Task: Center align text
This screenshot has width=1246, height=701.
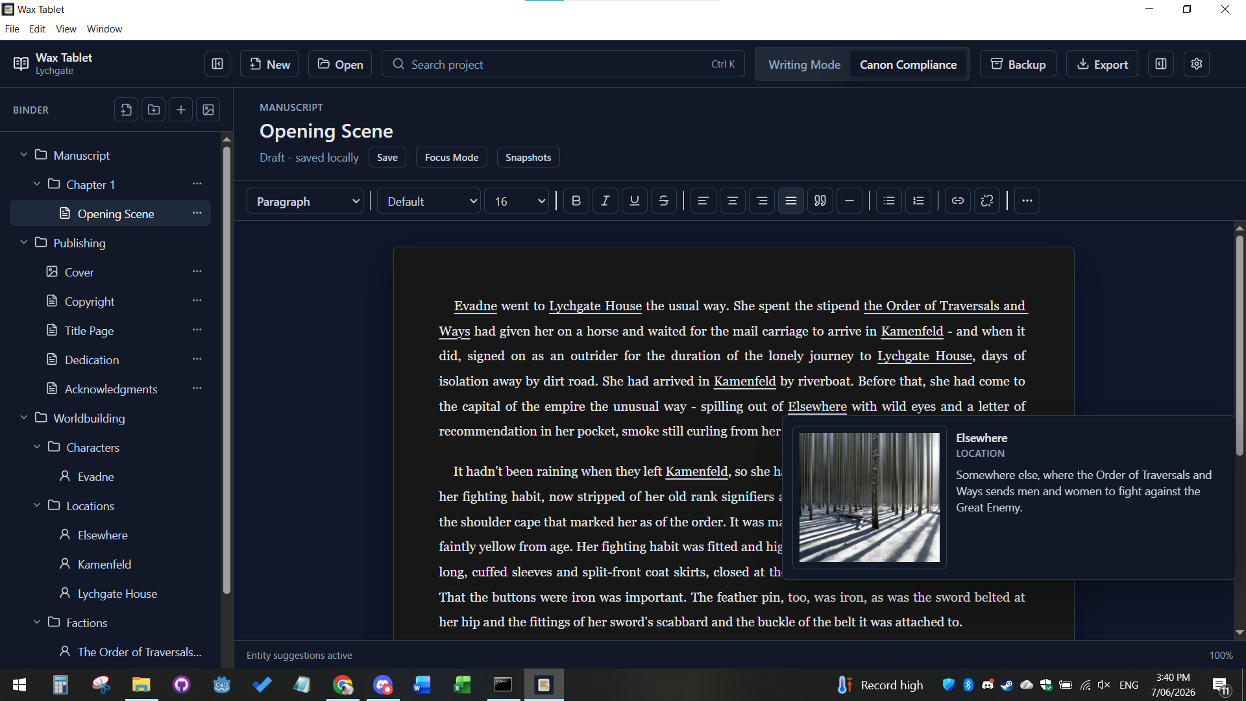Action: click(x=733, y=201)
